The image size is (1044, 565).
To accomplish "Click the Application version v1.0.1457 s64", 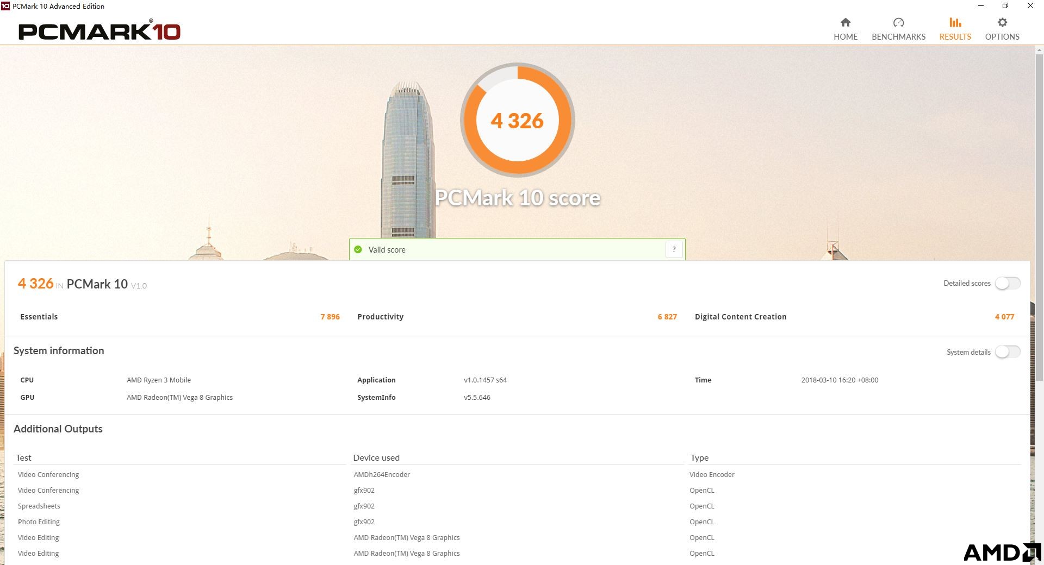I will [485, 380].
